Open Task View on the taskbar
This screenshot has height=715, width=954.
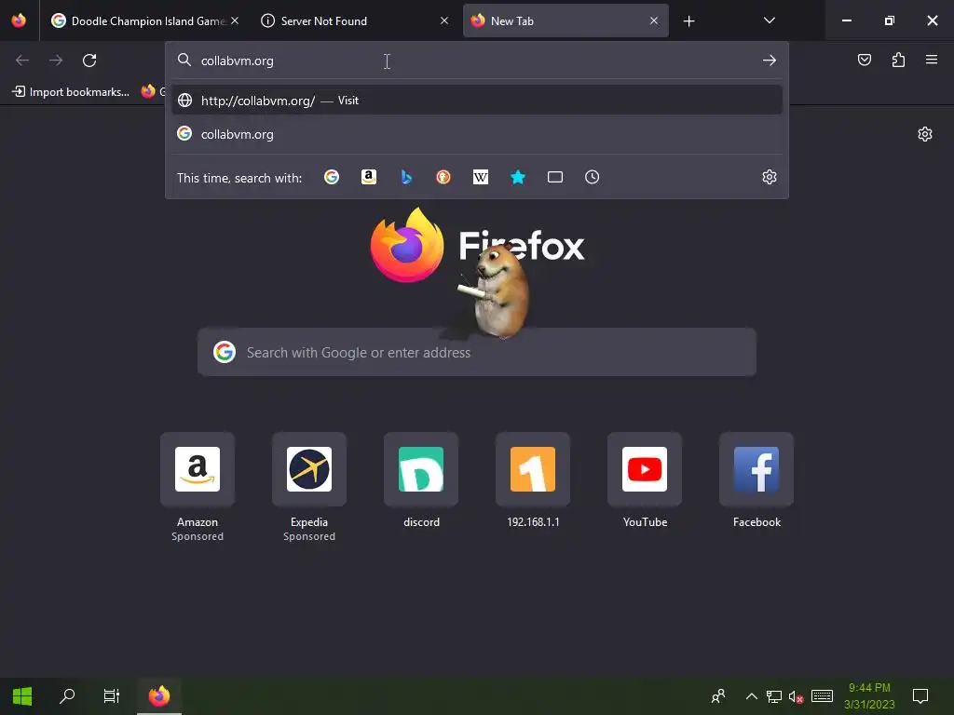click(112, 696)
